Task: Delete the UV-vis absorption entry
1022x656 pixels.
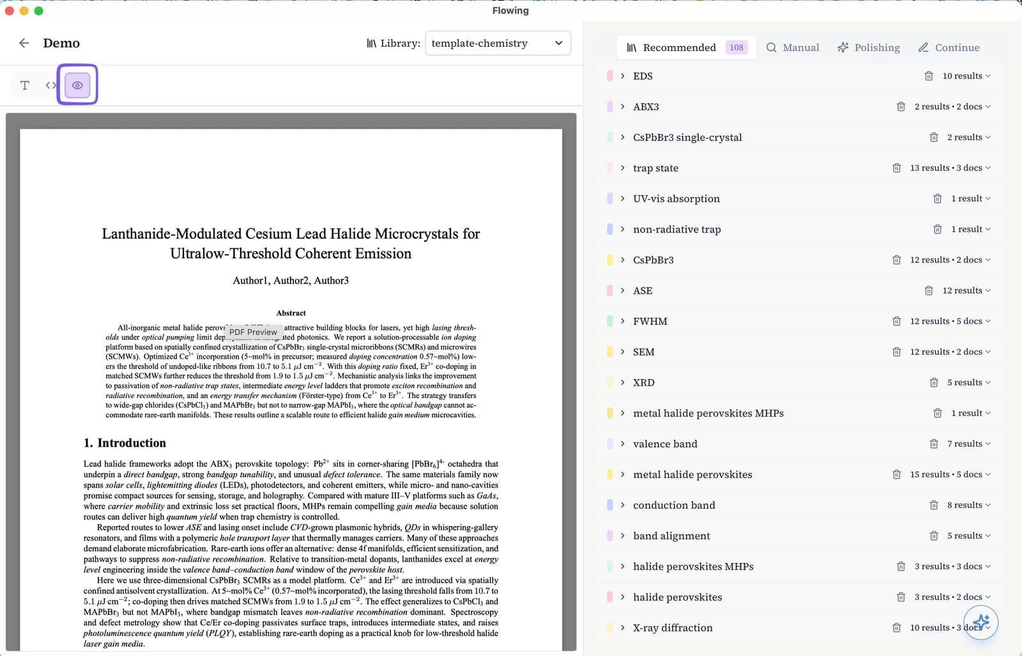Action: tap(937, 198)
